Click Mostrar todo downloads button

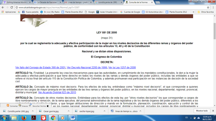click(202, 111)
